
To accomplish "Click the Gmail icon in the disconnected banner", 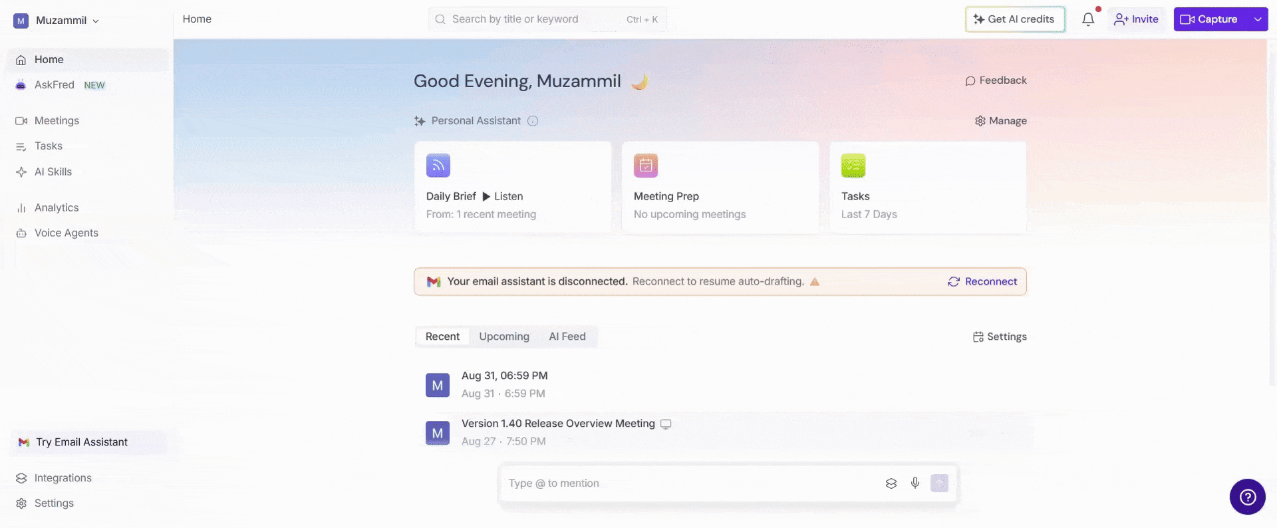I will point(434,282).
